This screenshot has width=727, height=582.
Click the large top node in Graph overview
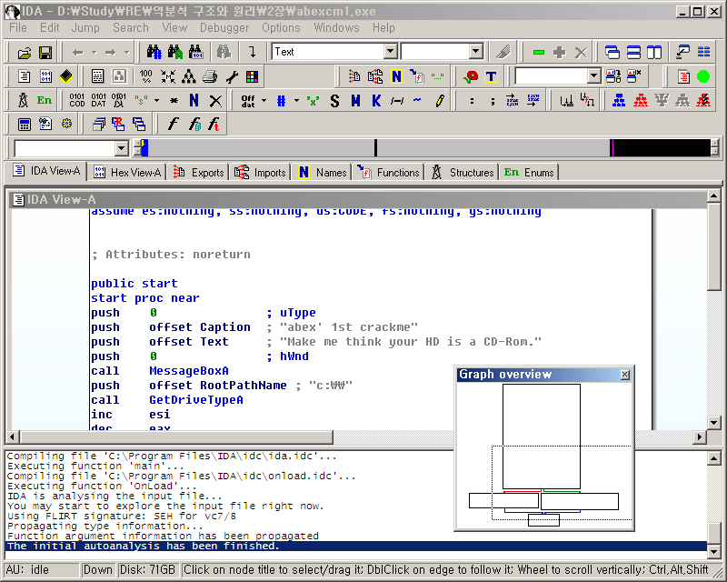tap(541, 436)
